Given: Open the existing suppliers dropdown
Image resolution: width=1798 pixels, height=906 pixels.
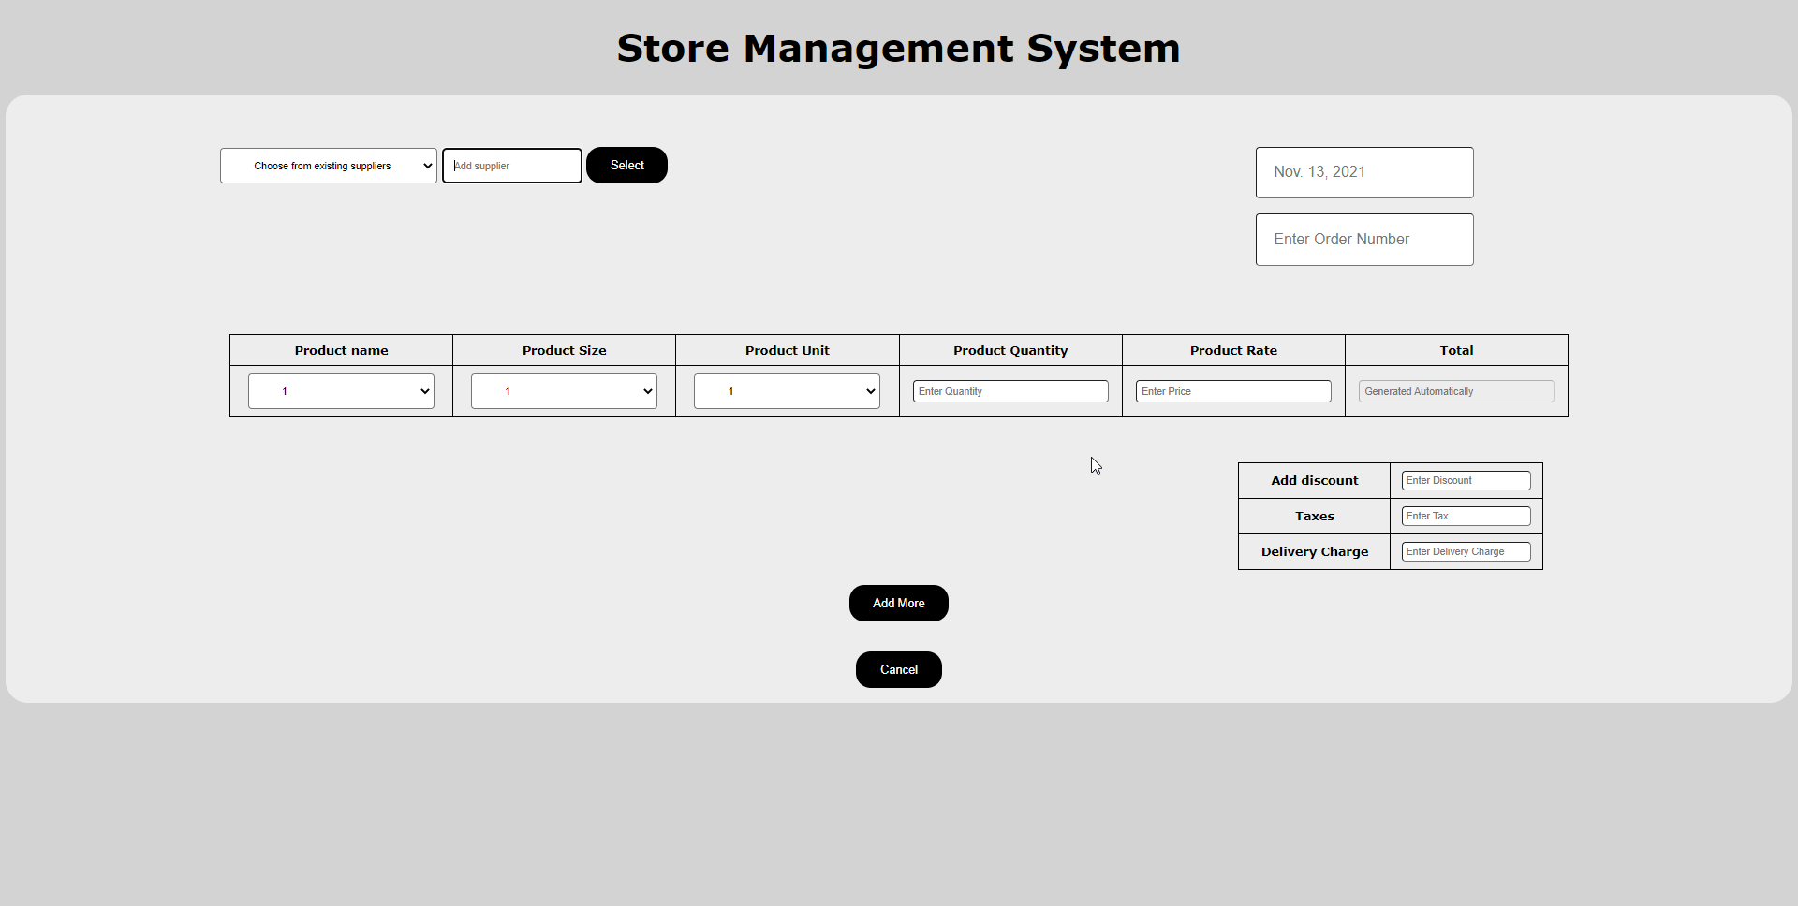Looking at the screenshot, I should pyautogui.click(x=329, y=166).
